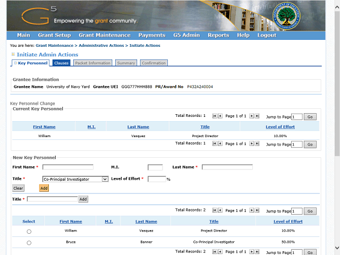Sort Current Key Personnel by Level of Effort

tap(280, 127)
